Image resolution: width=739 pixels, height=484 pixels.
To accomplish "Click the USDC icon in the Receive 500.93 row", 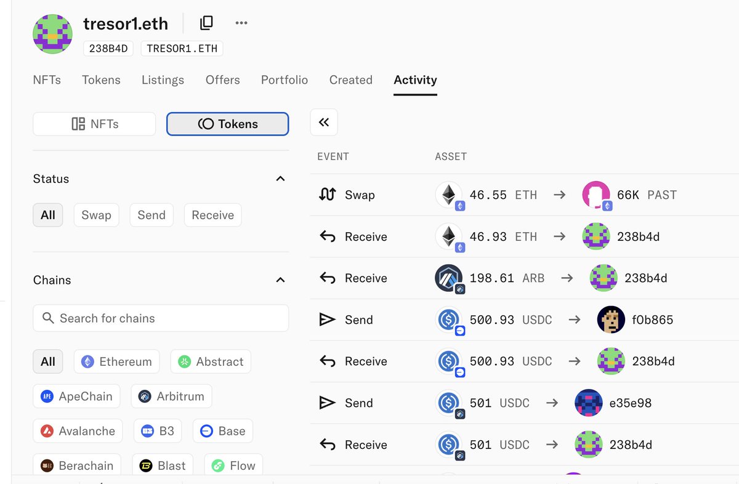I will [x=449, y=361].
